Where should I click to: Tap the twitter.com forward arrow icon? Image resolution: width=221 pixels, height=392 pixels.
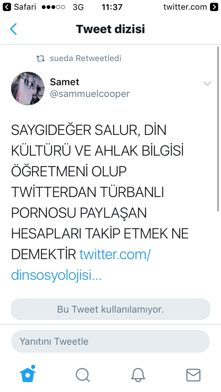214,7
